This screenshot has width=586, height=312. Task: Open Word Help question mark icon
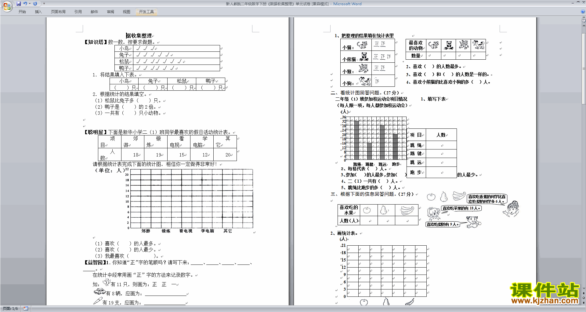point(583,12)
